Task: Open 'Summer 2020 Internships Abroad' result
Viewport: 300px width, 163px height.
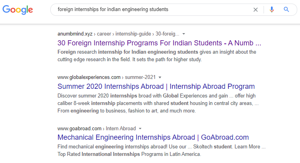Action: pos(156,86)
